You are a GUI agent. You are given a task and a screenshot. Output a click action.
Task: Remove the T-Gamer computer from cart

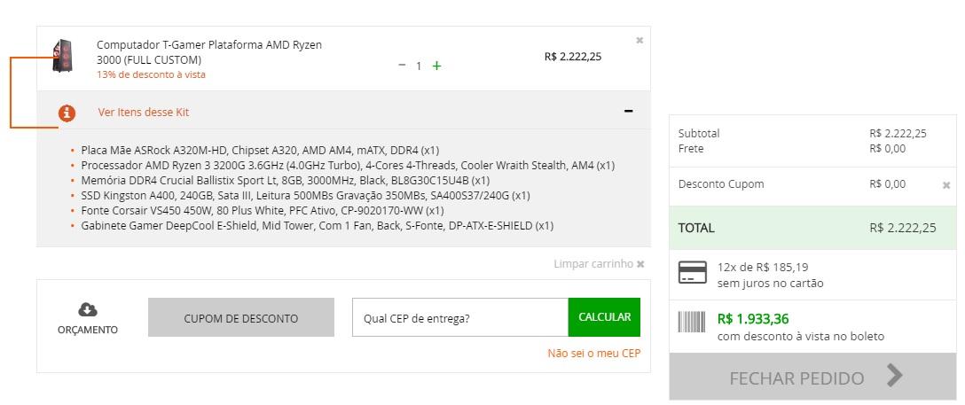[x=639, y=41]
